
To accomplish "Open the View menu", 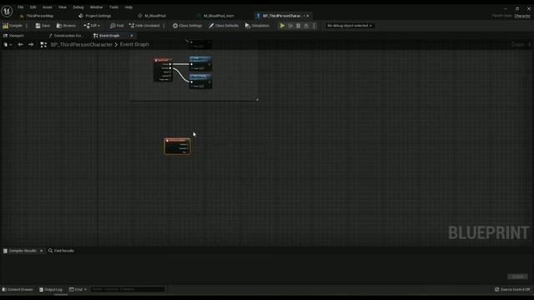I will coord(63,7).
